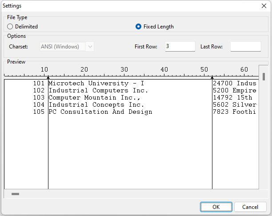Click 'PC Consultation And Design' preview text
The image size is (272, 216).
100,112
